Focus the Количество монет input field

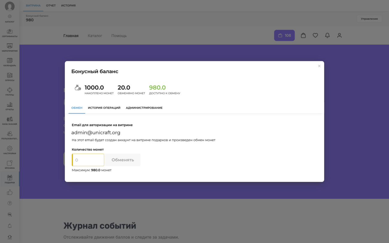pyautogui.click(x=88, y=160)
